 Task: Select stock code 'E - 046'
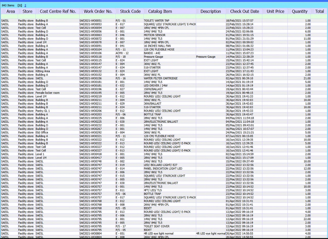click(120, 35)
